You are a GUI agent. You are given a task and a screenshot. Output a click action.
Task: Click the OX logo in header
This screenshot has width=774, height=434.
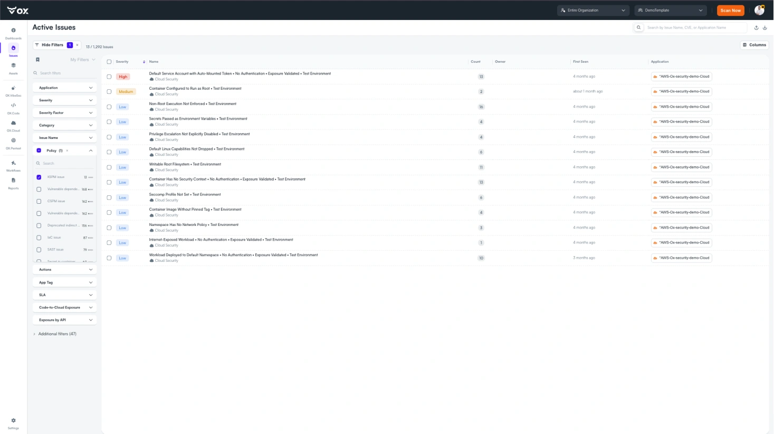[18, 10]
